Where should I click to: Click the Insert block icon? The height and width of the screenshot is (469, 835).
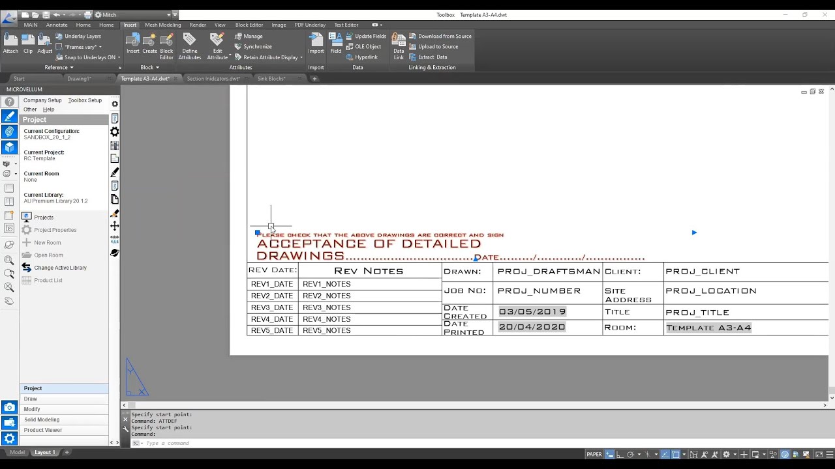pyautogui.click(x=133, y=44)
